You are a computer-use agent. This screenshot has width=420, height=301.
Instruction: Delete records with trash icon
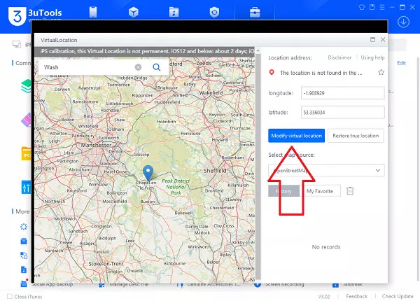[x=350, y=190]
